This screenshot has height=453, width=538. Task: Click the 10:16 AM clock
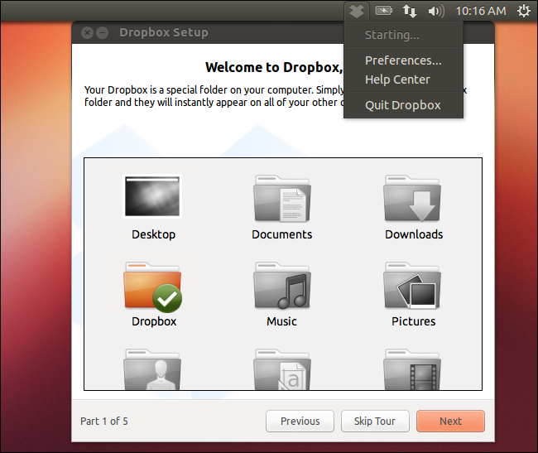click(481, 11)
